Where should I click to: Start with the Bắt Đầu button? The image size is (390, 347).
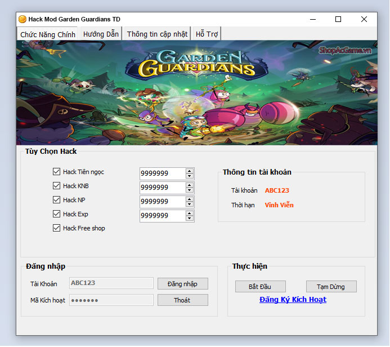click(260, 287)
